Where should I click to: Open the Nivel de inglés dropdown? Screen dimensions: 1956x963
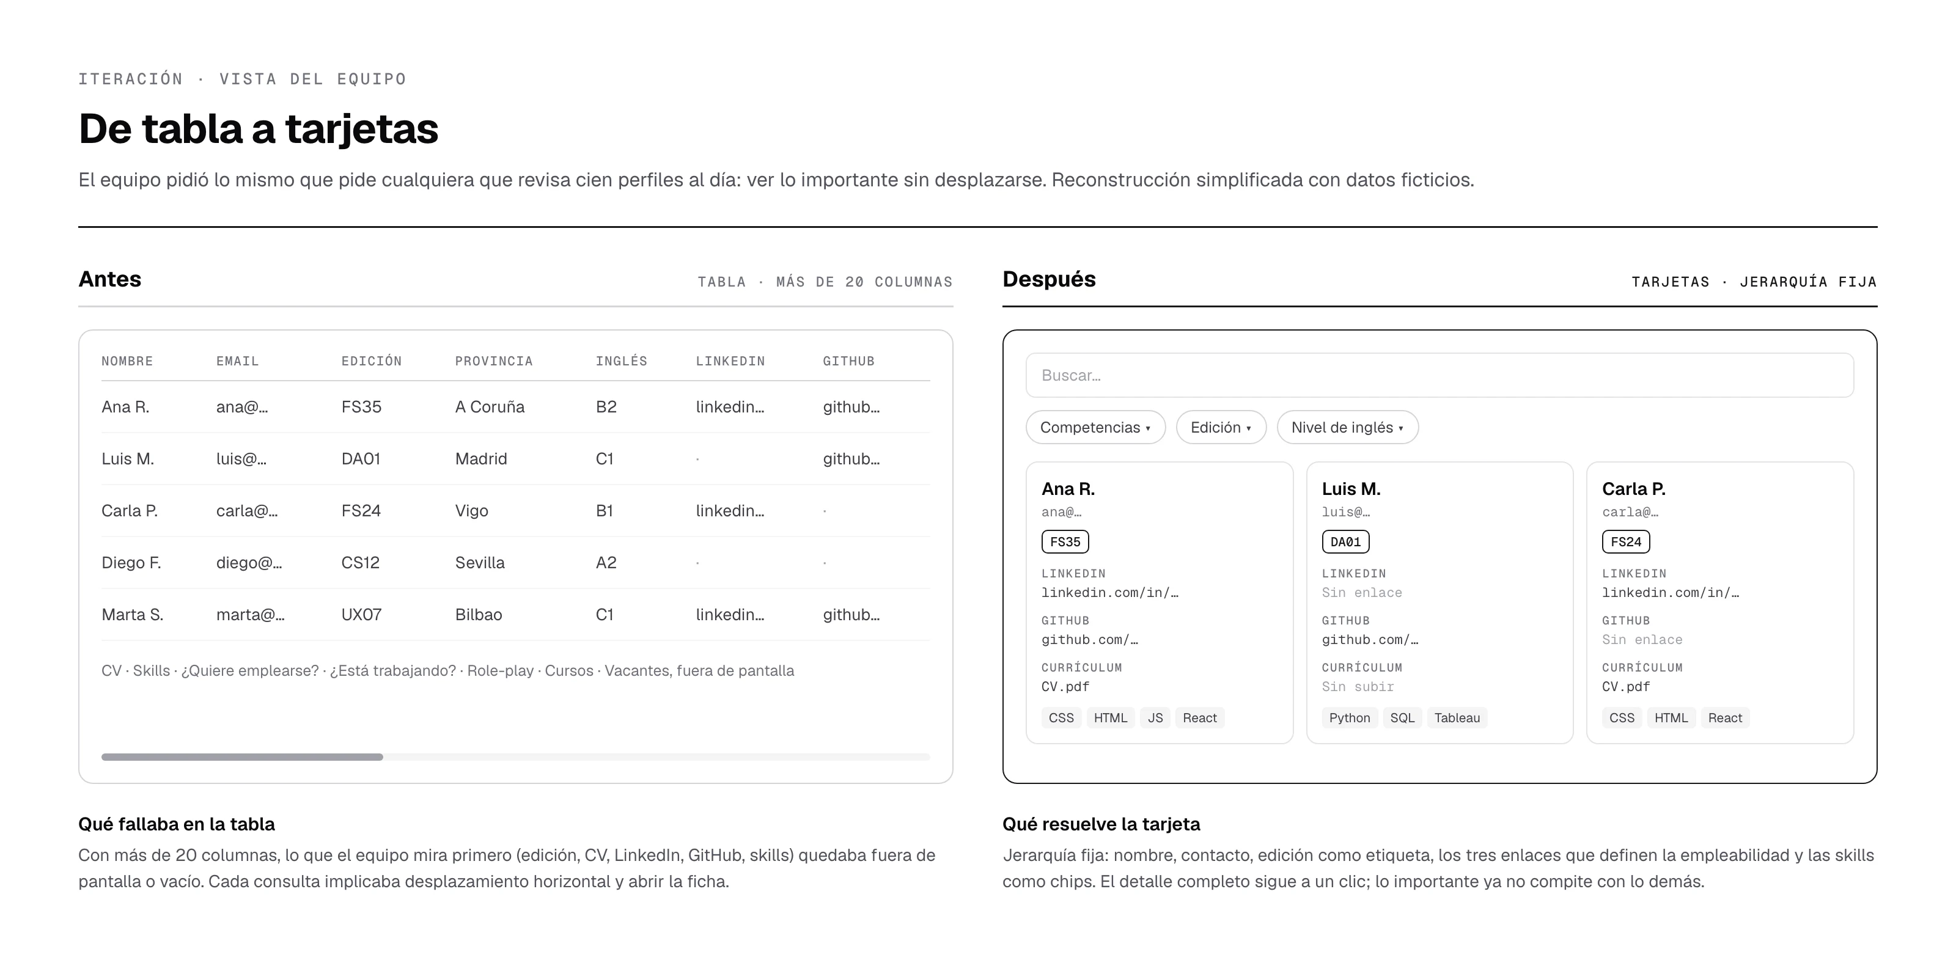tap(1348, 427)
